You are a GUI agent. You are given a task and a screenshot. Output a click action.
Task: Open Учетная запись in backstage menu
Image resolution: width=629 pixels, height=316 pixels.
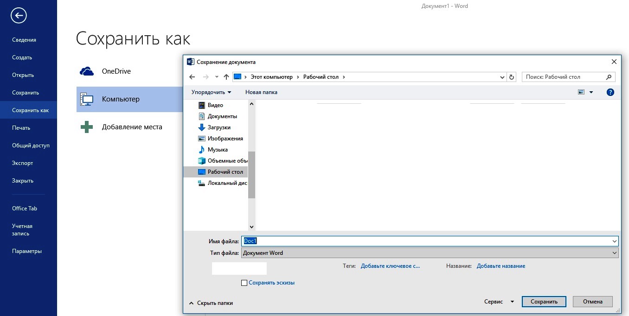(22, 230)
